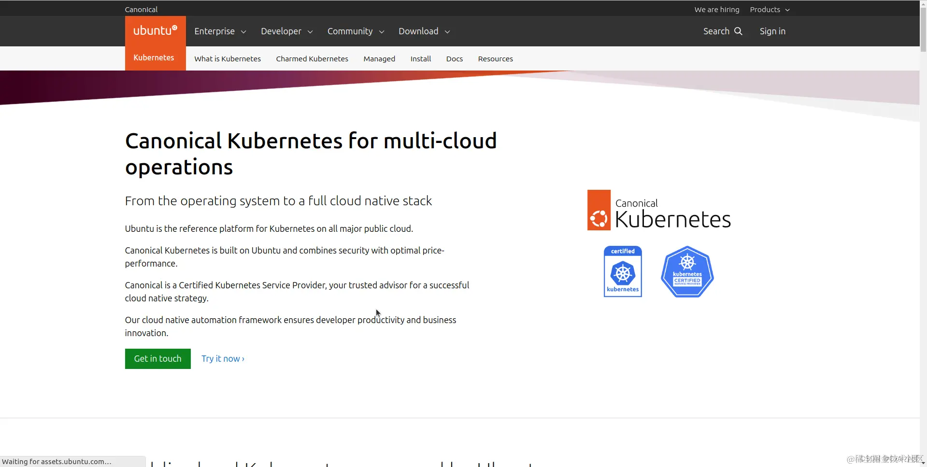
Task: Click the page vertical scrollbar thumb
Action: tap(923, 29)
